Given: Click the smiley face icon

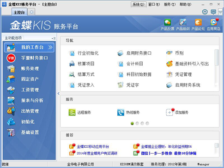Looking at the screenshot, I should point(205,12).
